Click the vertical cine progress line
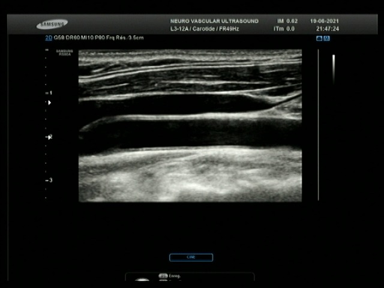Image resolution: width=384 pixels, height=288 pixels. (318, 125)
